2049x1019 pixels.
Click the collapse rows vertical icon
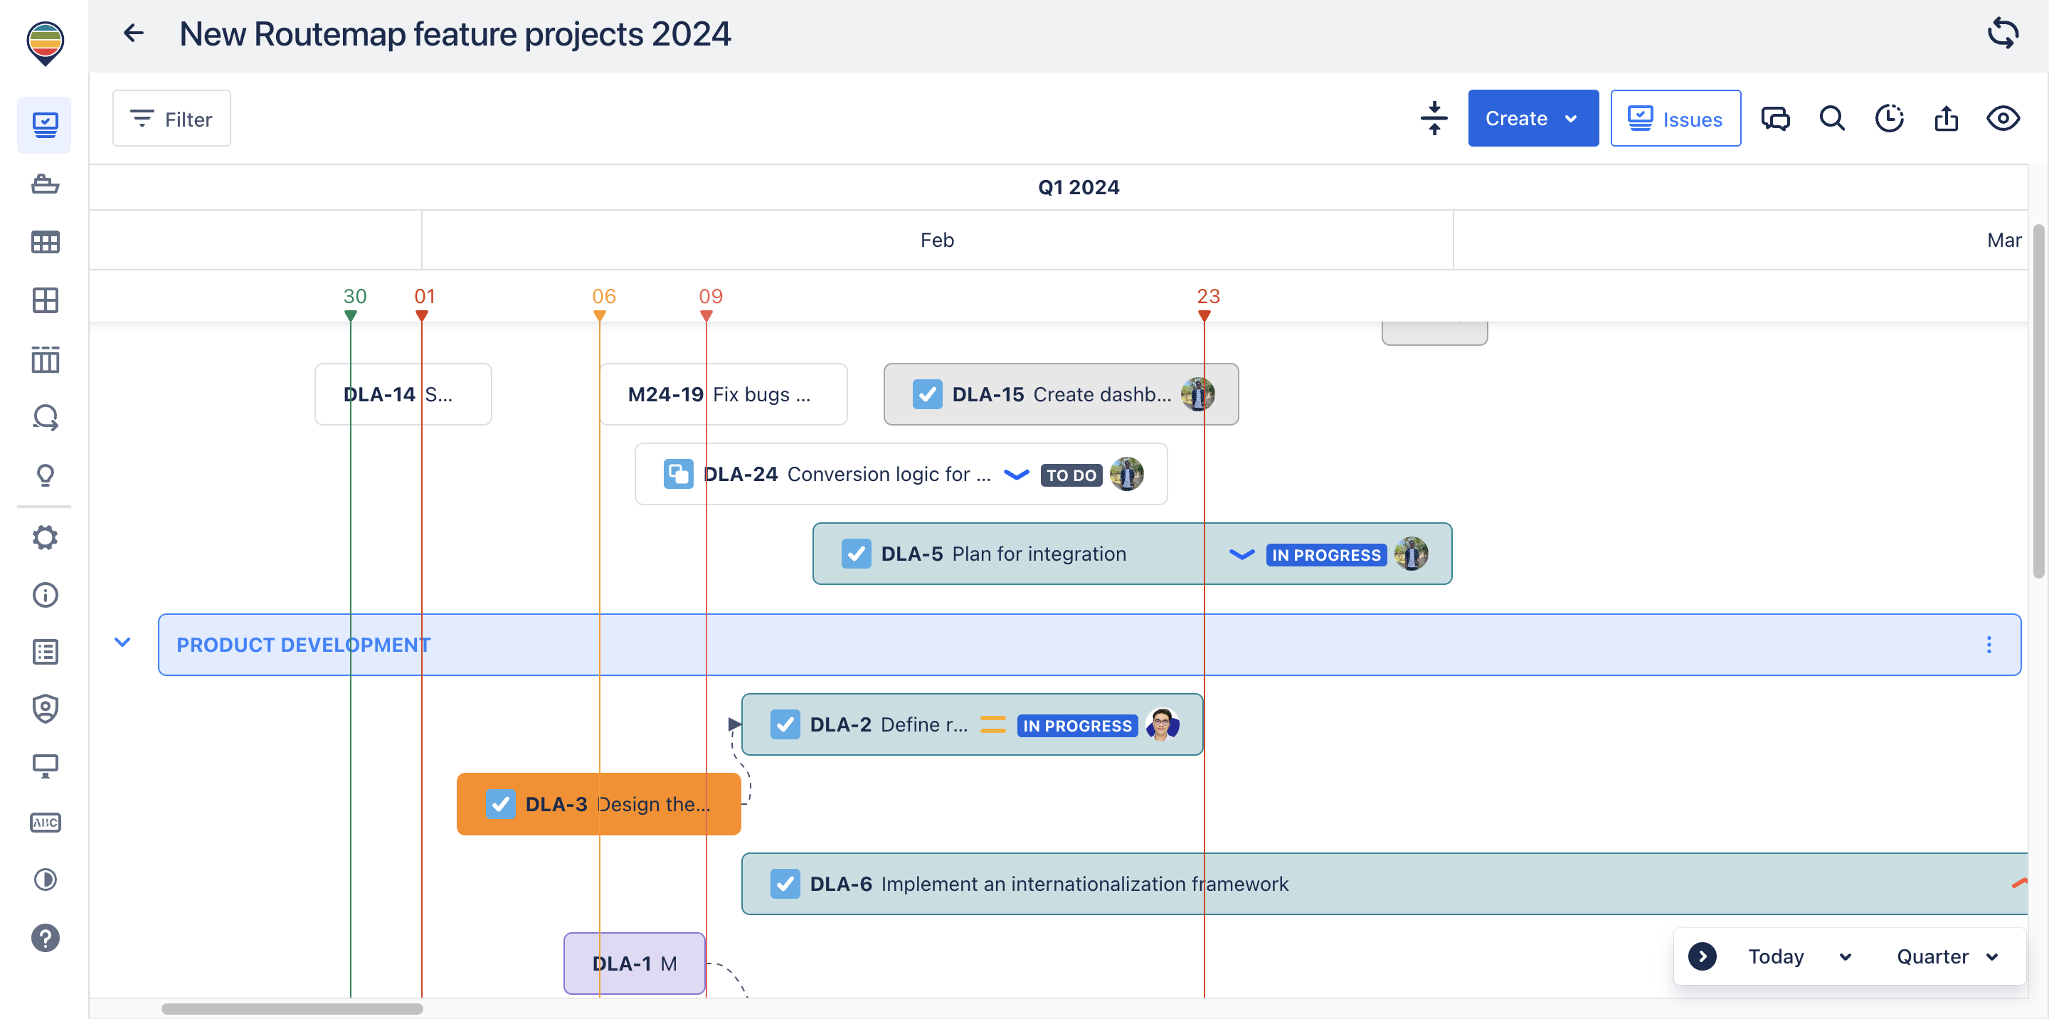pos(1434,117)
